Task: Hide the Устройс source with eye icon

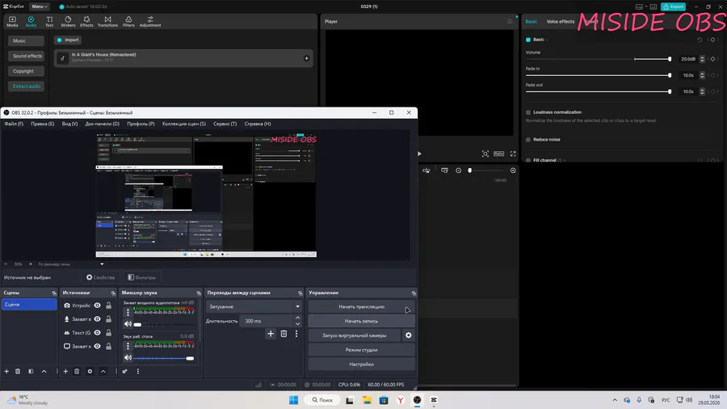Action: click(98, 306)
